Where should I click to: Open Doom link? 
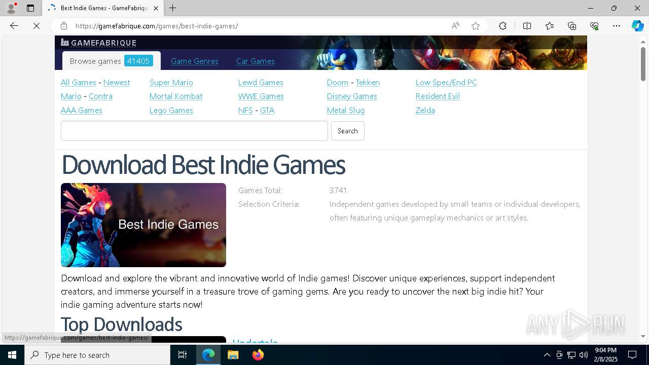click(x=338, y=82)
